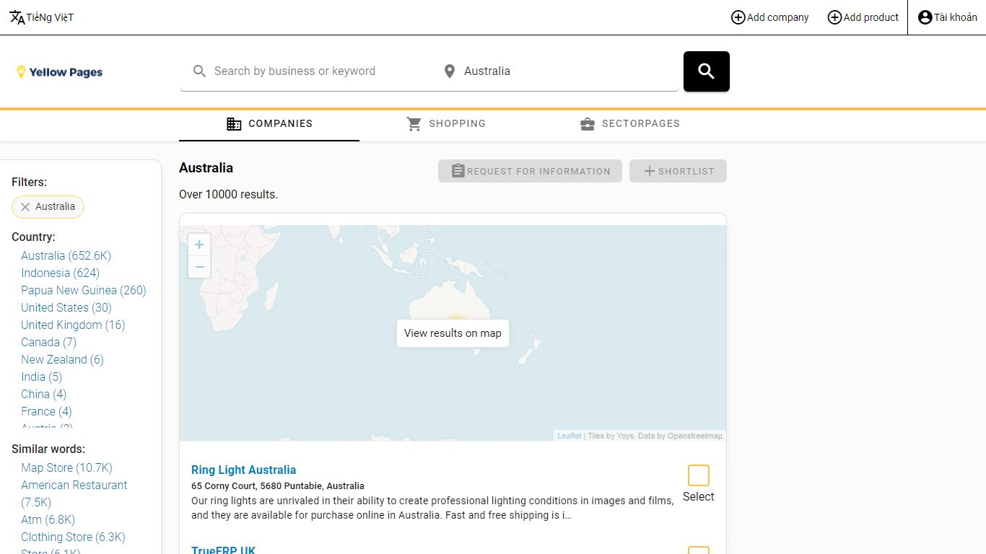Click the Add product link
This screenshot has height=554, width=986.
[863, 17]
